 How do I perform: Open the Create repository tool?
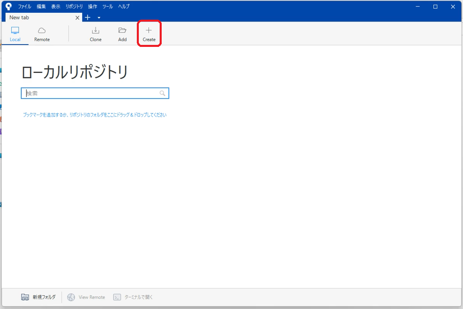click(x=149, y=34)
